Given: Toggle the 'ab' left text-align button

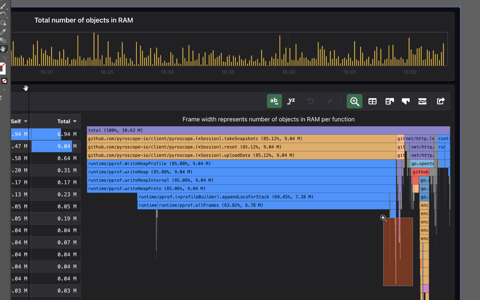Looking at the screenshot, I should coord(274,101).
